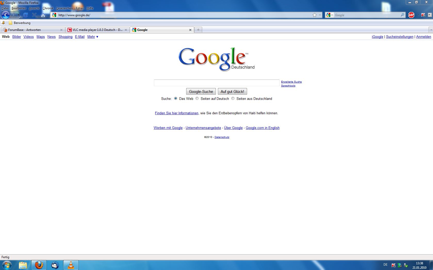Open the News link
Image resolution: width=433 pixels, height=270 pixels.
[51, 37]
